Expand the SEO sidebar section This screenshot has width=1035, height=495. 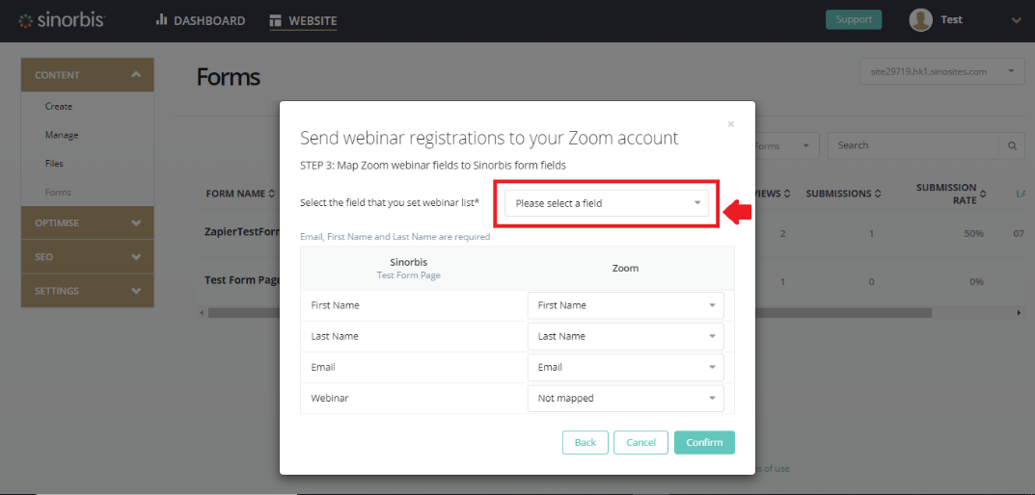[x=87, y=256]
